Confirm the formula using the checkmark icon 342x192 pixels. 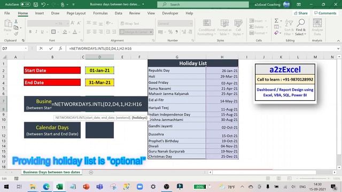click(51, 49)
